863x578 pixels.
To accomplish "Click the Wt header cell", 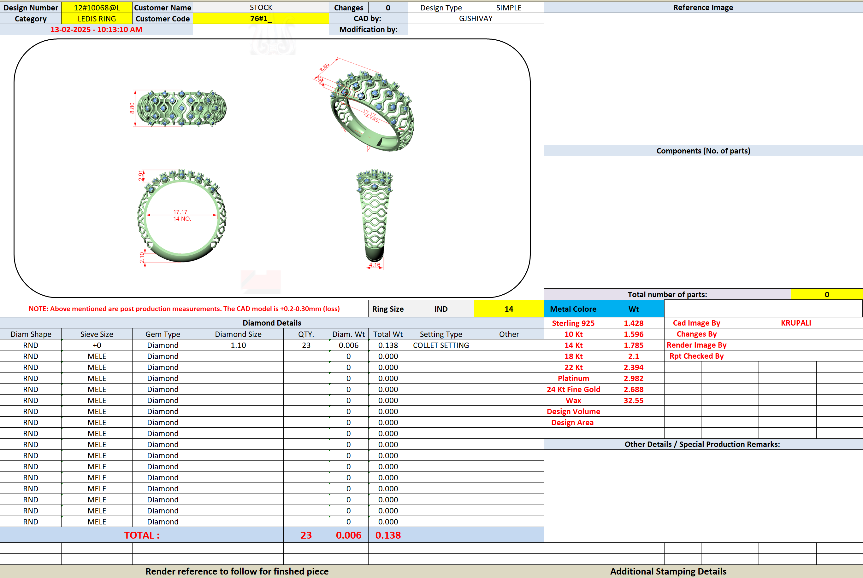I will [x=634, y=309].
